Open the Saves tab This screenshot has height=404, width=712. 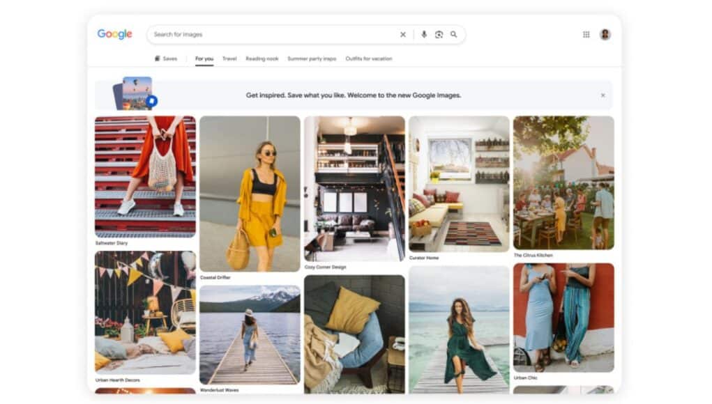click(166, 59)
